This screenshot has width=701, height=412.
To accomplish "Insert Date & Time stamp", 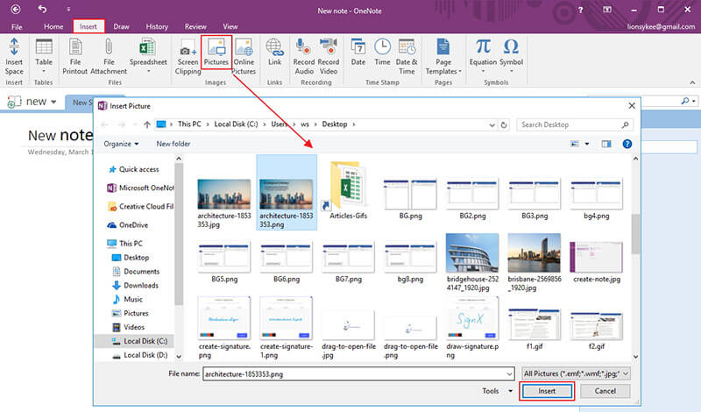I will 407,56.
